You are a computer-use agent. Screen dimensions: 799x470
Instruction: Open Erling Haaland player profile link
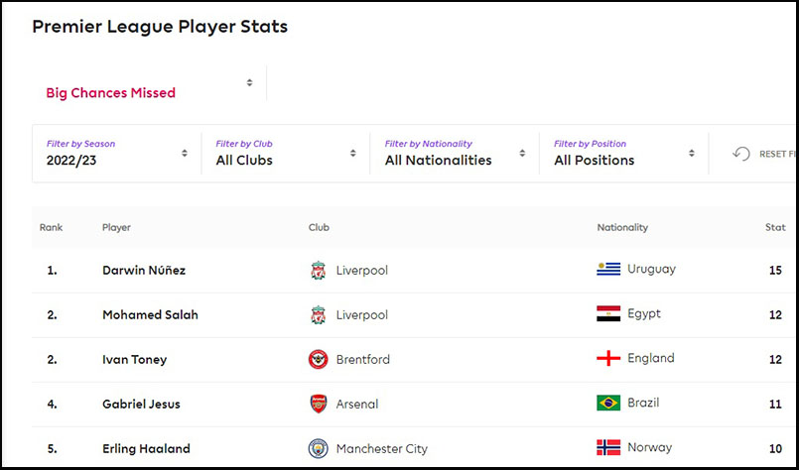pyautogui.click(x=146, y=449)
